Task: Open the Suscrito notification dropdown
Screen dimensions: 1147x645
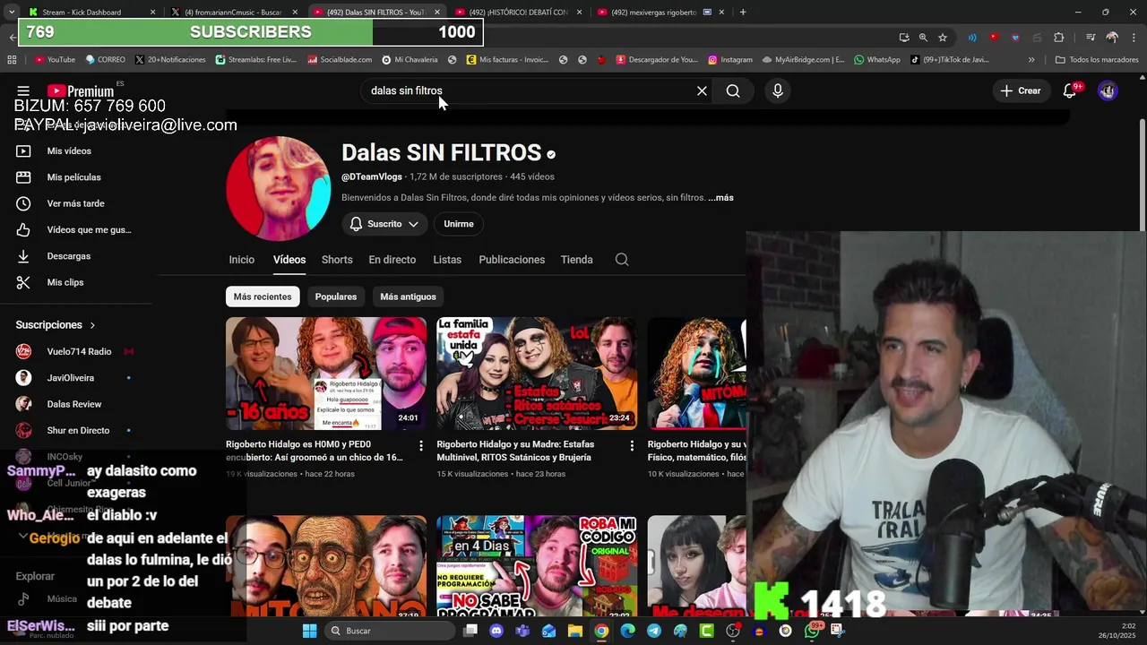Action: 384,224
